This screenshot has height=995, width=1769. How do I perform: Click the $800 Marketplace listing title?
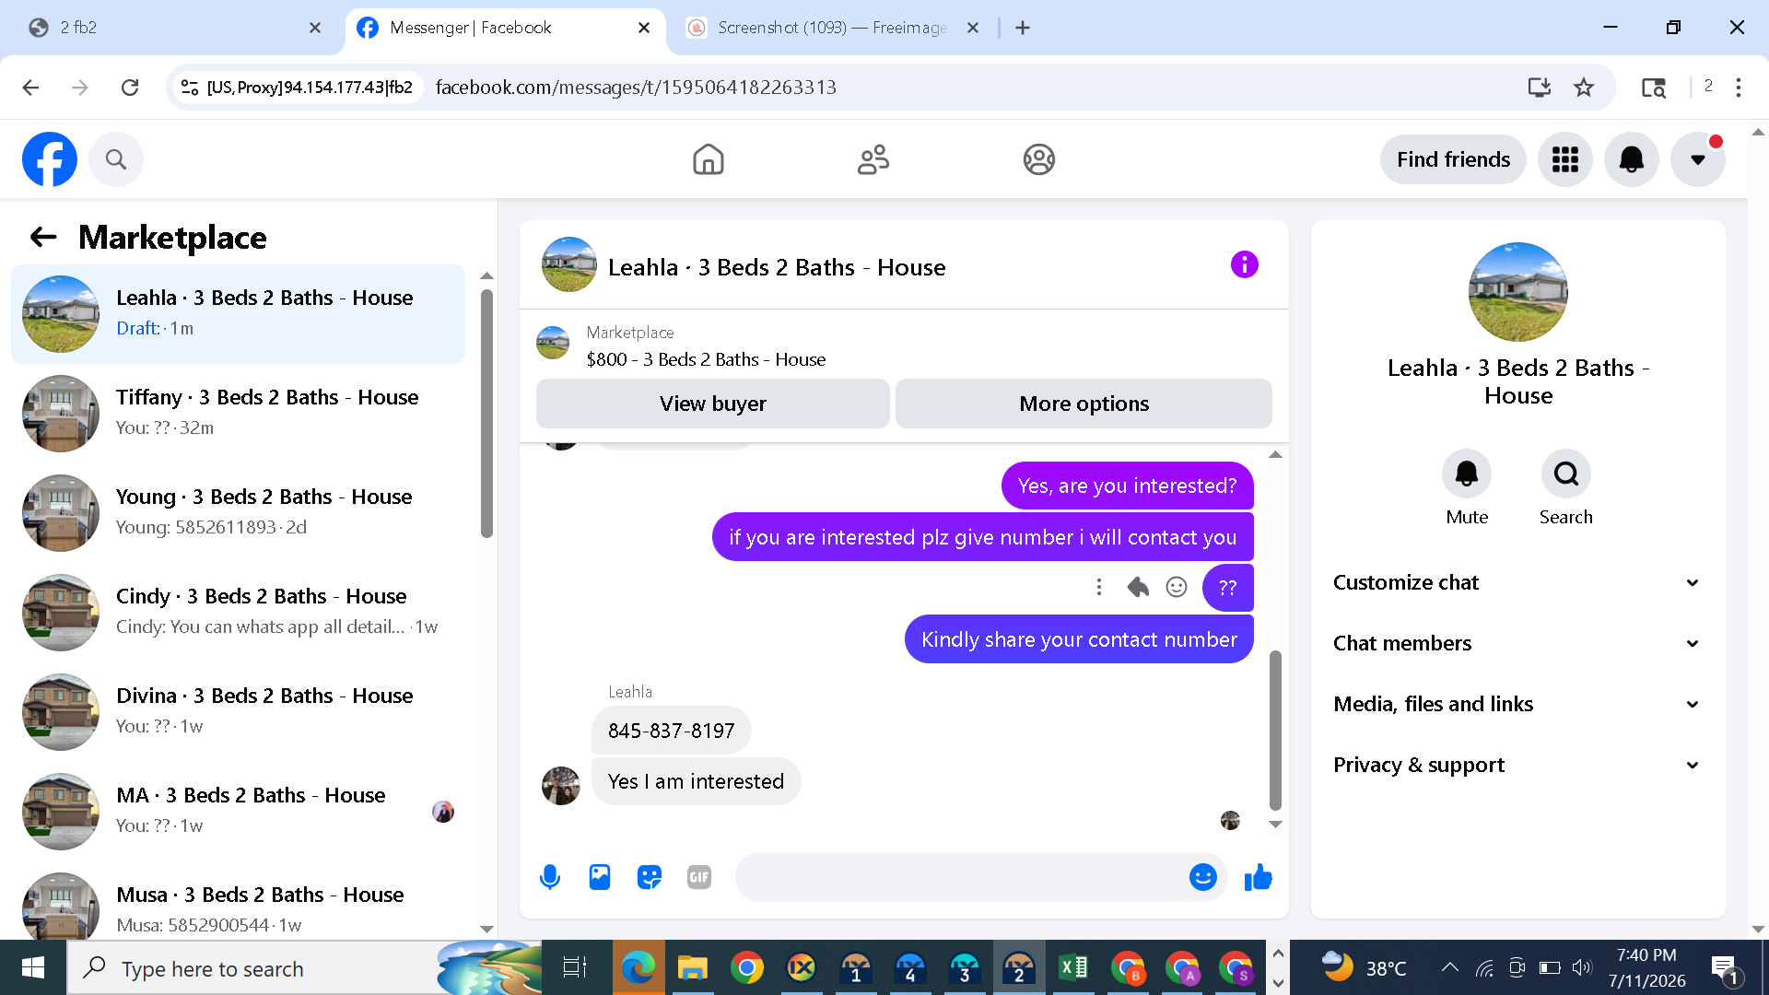tap(706, 359)
